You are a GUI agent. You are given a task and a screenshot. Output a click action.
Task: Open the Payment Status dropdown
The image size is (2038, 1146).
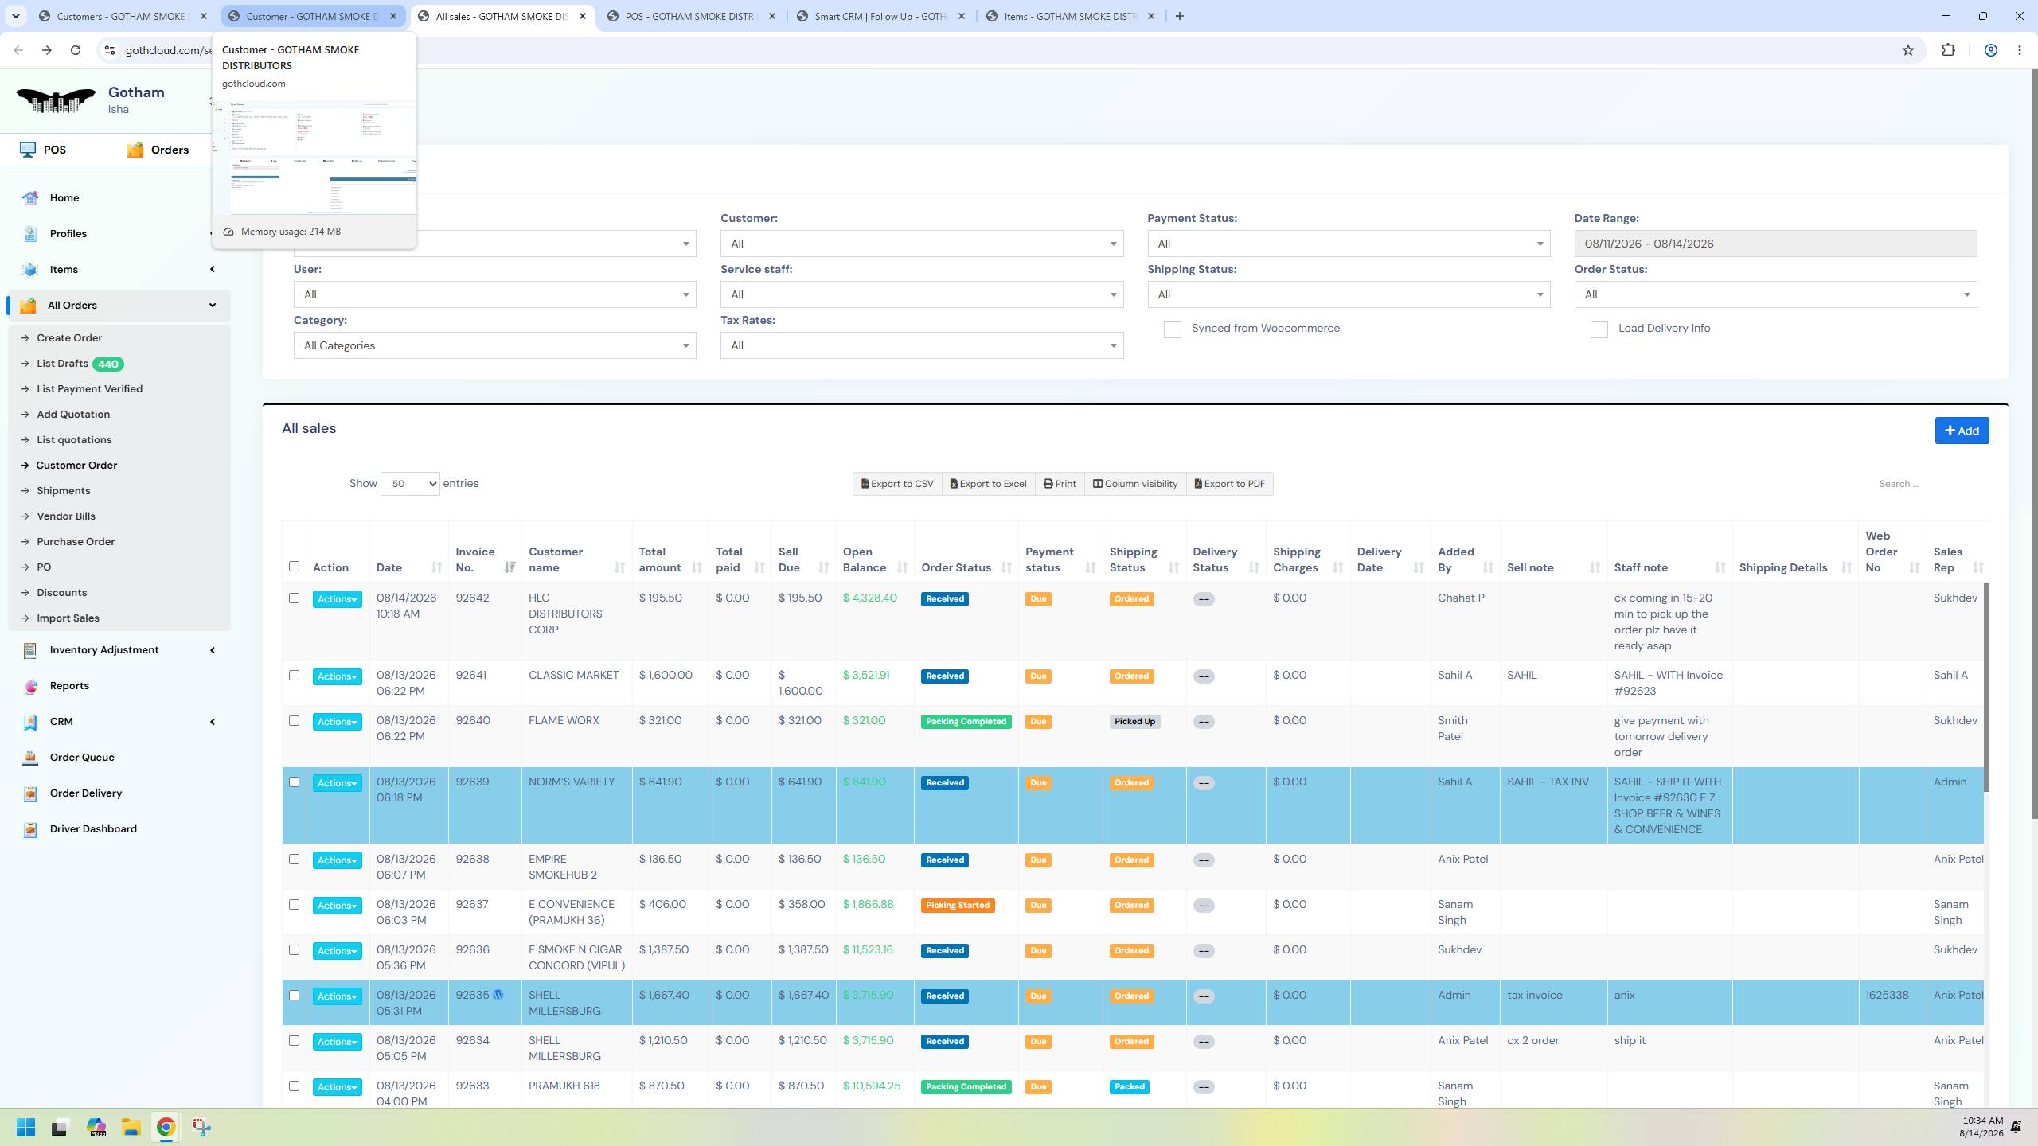coord(1349,244)
